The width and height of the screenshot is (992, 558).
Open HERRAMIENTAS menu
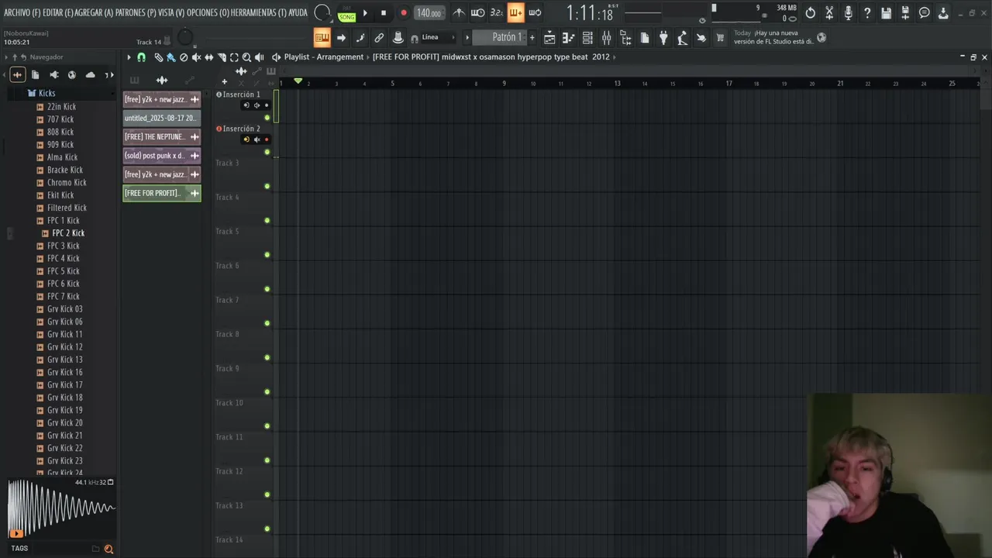point(259,13)
